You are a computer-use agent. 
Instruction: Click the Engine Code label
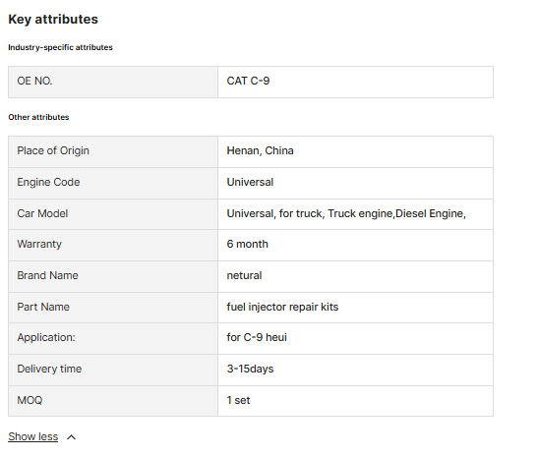[x=48, y=182]
